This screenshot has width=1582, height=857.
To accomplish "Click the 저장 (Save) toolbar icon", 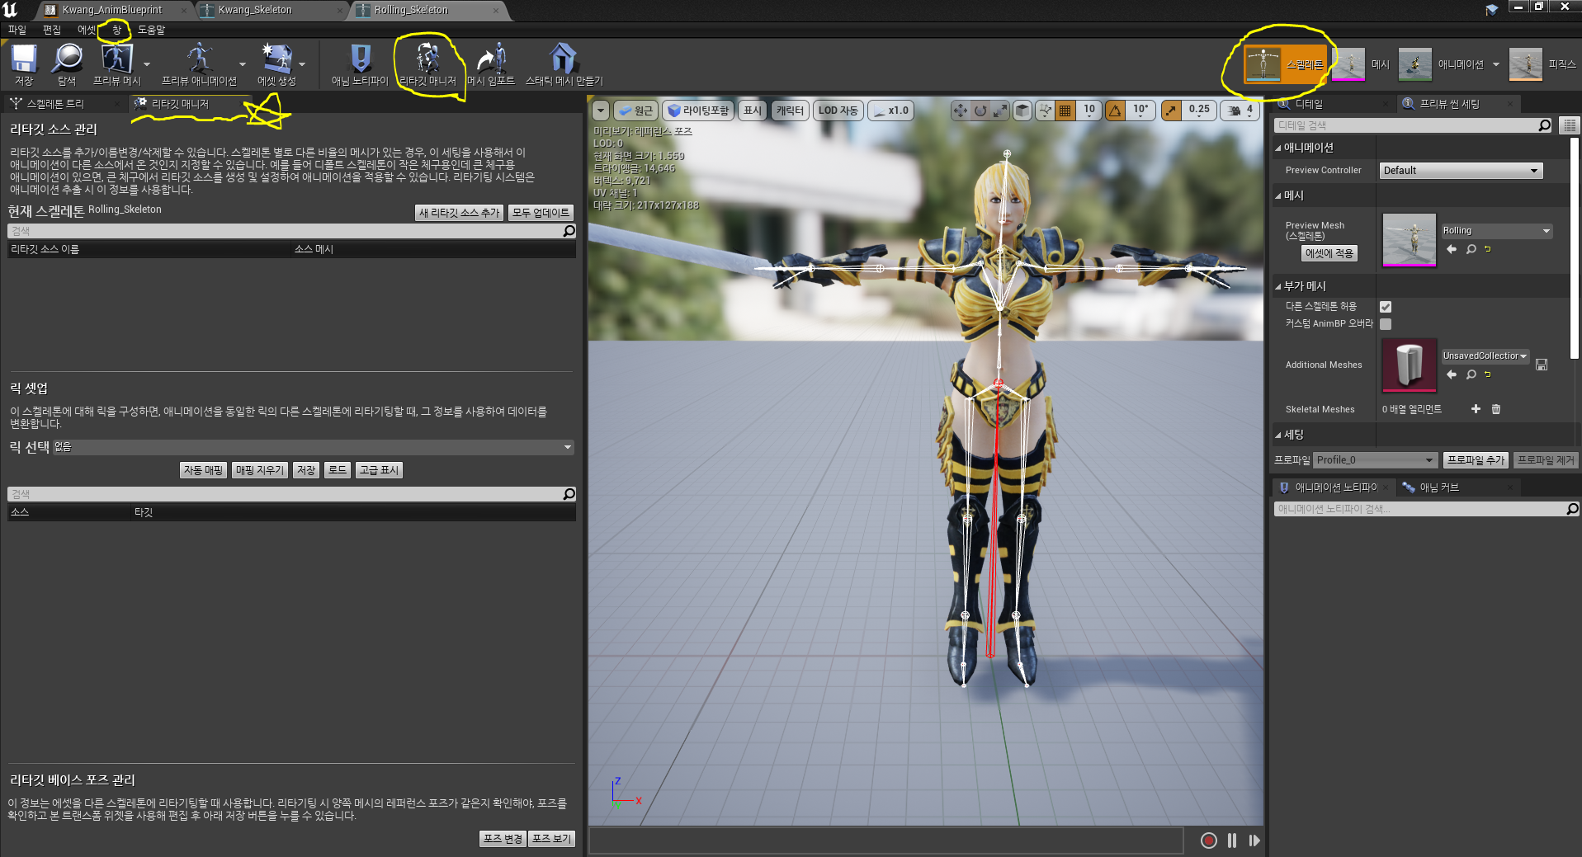I will pos(23,59).
